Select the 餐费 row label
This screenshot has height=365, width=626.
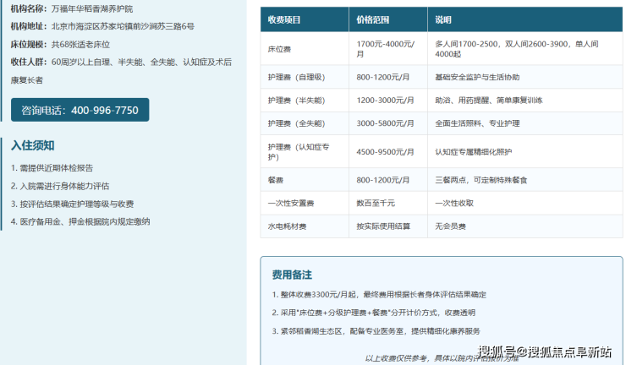(276, 180)
